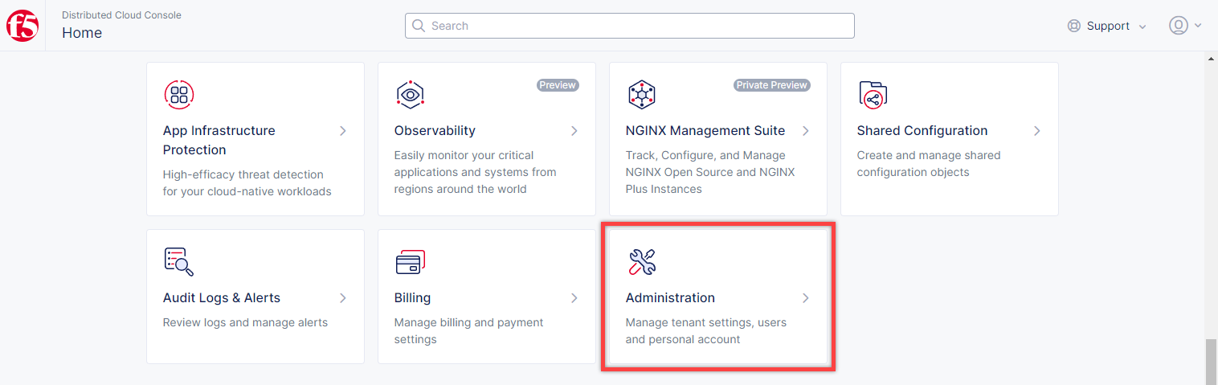Click the Audit Logs & Alerts icon
The height and width of the screenshot is (385, 1218).
178,262
